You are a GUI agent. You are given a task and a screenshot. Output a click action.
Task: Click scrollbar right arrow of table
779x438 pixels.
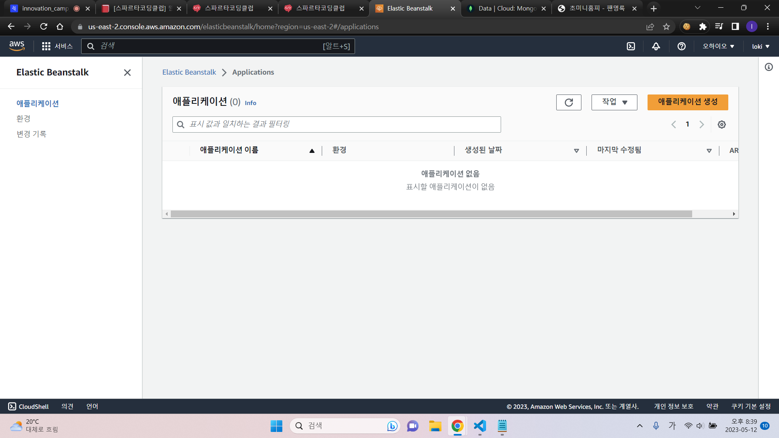coord(734,214)
